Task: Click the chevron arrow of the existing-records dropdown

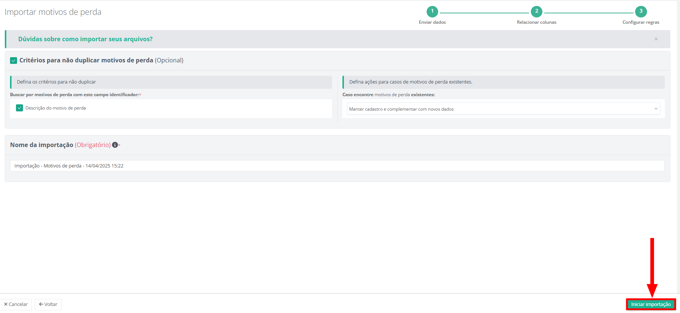Action: [x=656, y=109]
